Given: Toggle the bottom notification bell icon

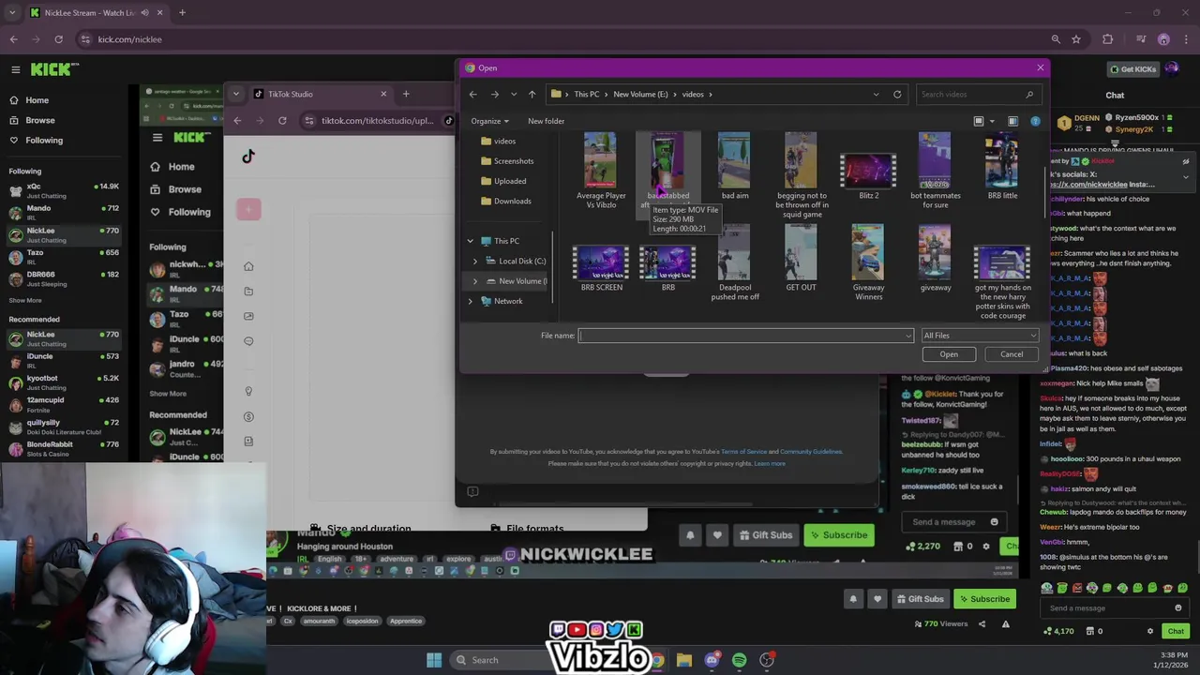Looking at the screenshot, I should coord(853,599).
